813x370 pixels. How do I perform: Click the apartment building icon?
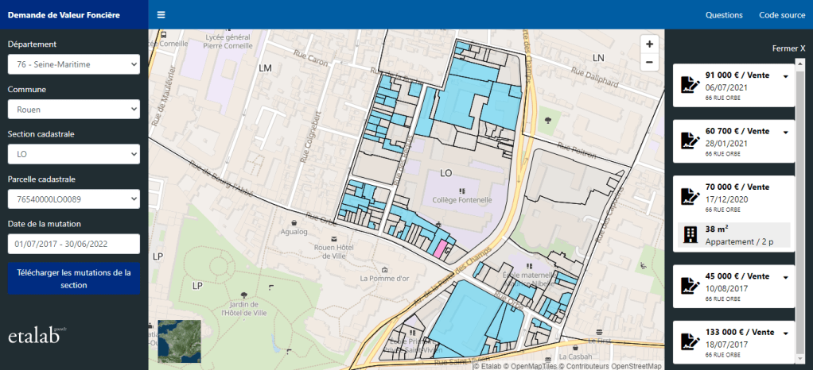point(690,234)
